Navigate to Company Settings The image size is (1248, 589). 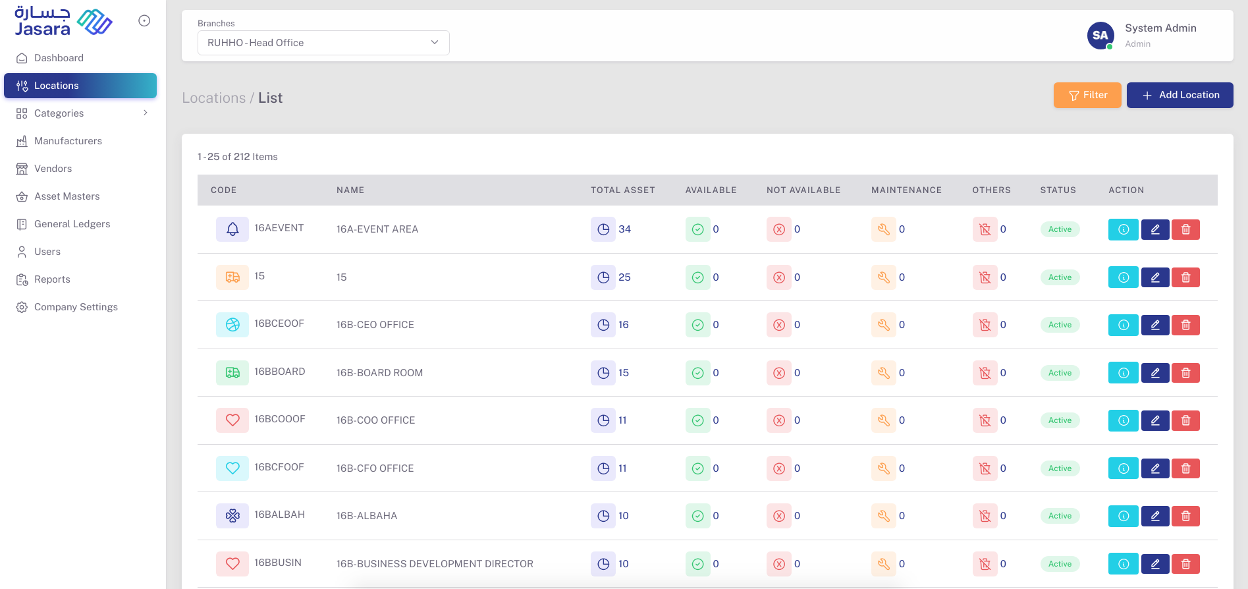pyautogui.click(x=76, y=307)
